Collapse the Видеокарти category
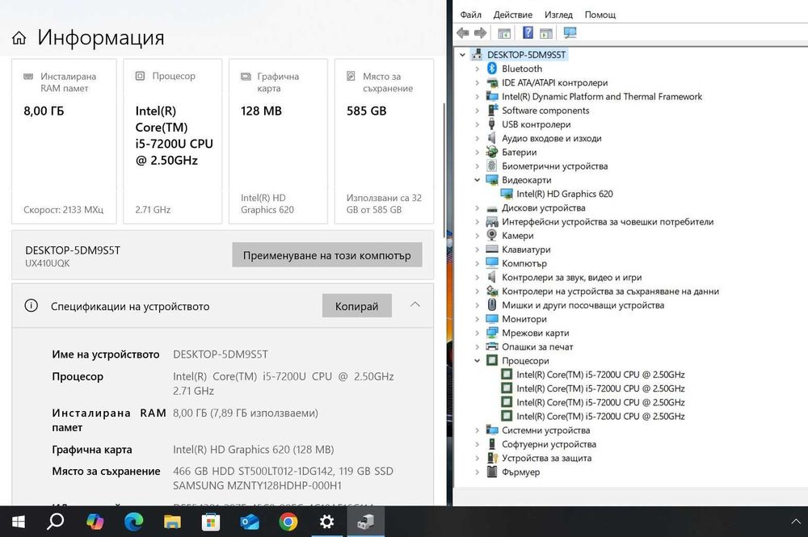The image size is (808, 537). click(478, 180)
